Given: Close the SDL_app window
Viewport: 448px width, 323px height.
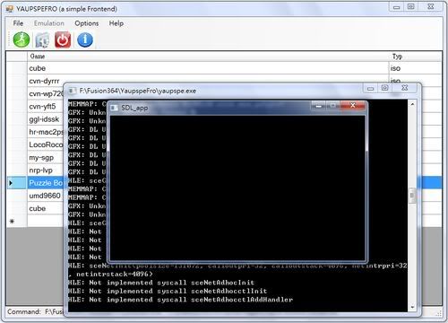Looking at the screenshot, I should pos(353,105).
